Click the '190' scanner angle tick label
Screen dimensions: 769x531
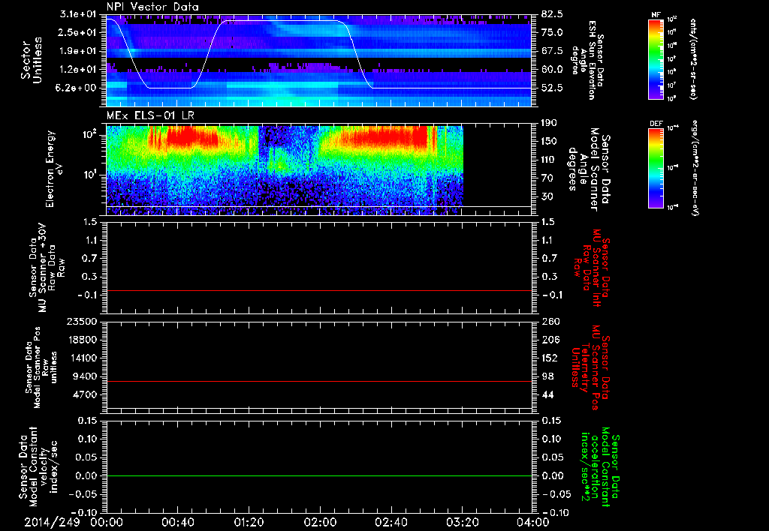[550, 123]
